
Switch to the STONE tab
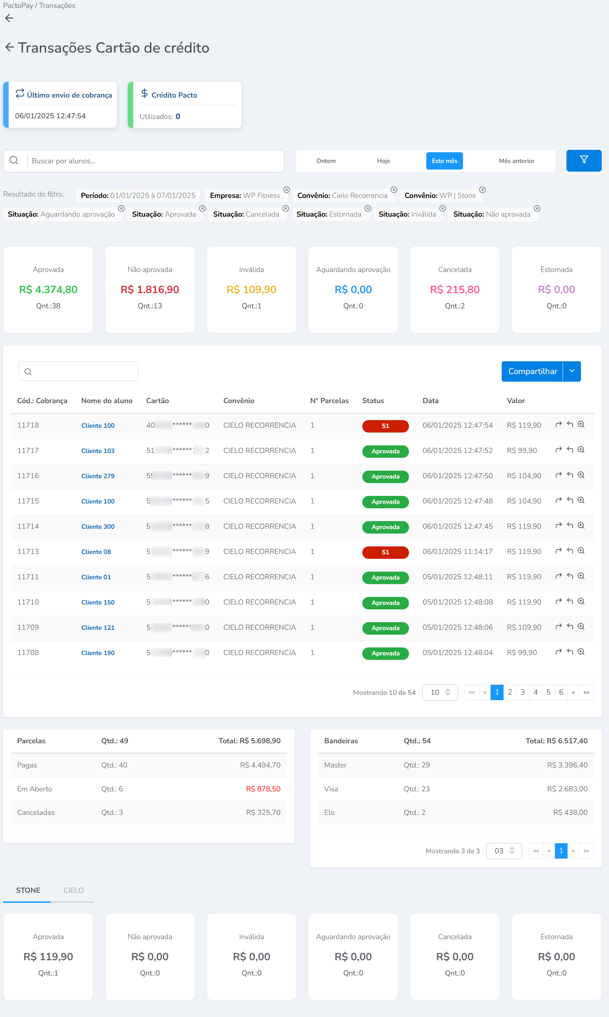[x=28, y=890]
